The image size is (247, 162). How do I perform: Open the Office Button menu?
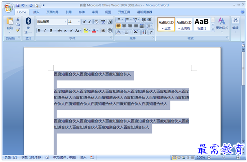click(8, 8)
